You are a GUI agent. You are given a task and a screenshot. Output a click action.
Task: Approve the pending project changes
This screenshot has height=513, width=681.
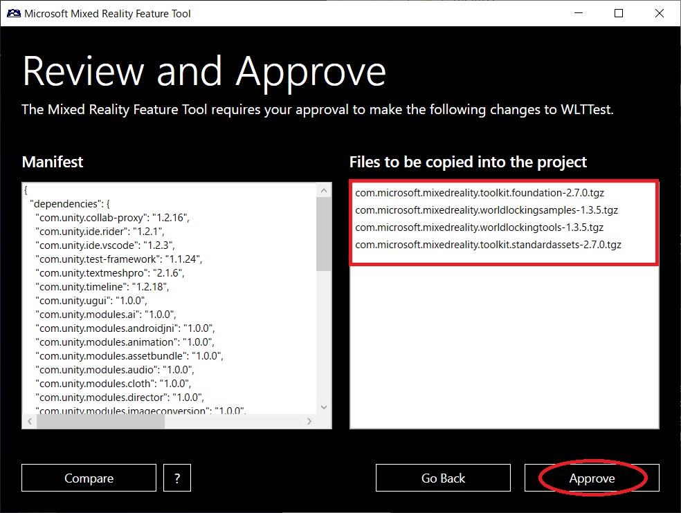[592, 478]
